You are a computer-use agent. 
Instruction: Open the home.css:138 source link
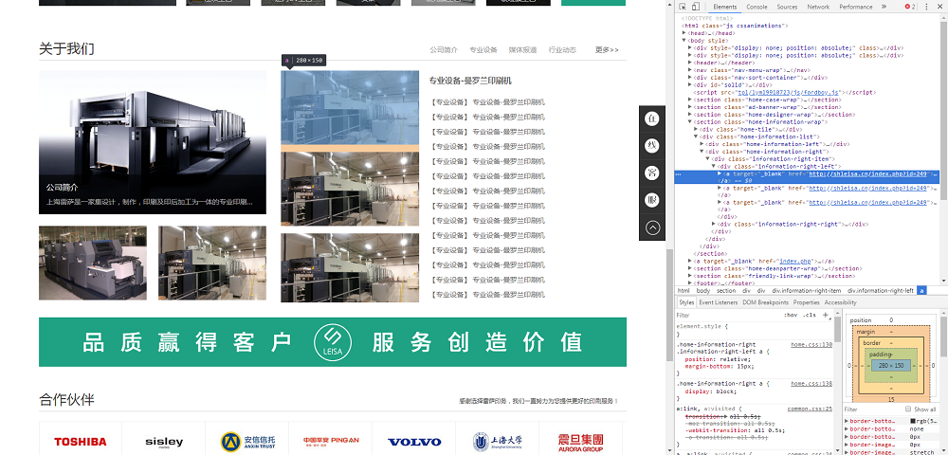pos(811,383)
